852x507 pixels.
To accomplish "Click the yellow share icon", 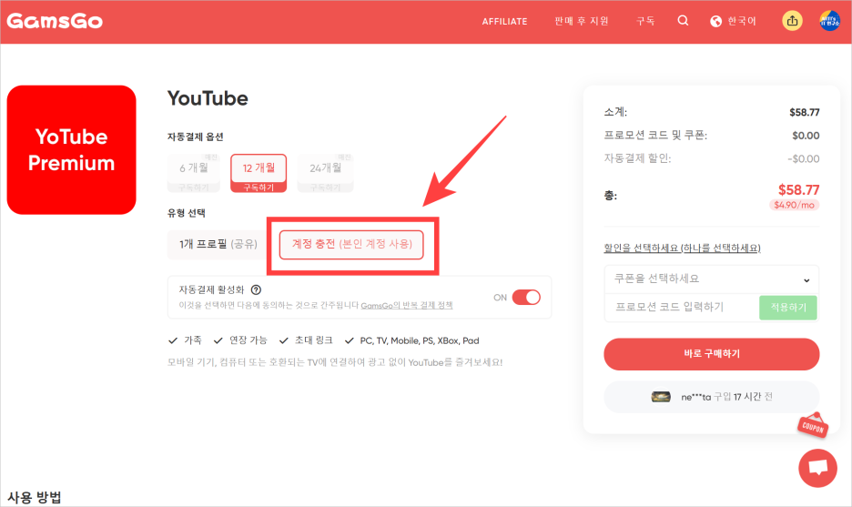I will [792, 21].
